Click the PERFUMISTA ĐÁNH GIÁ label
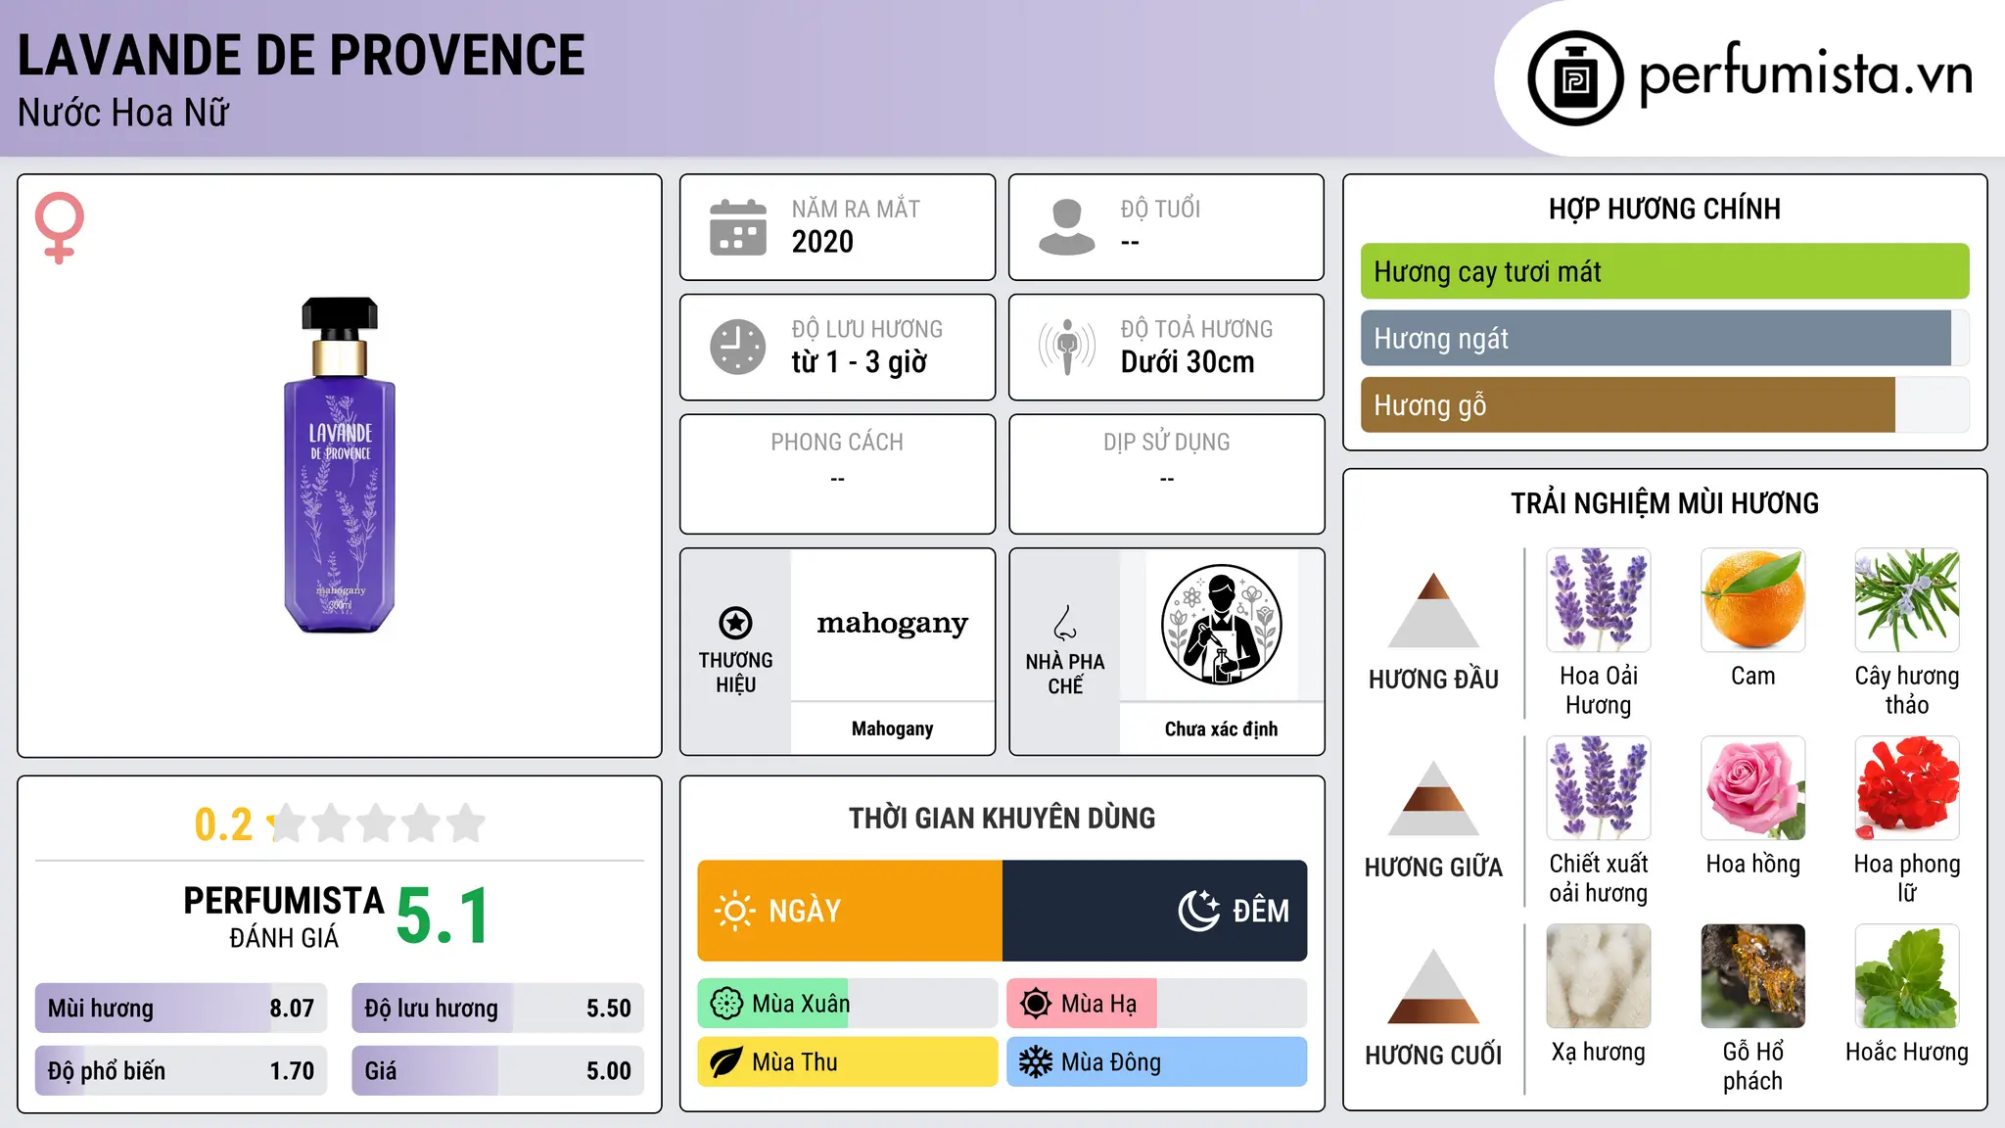This screenshot has width=2005, height=1128. click(284, 916)
